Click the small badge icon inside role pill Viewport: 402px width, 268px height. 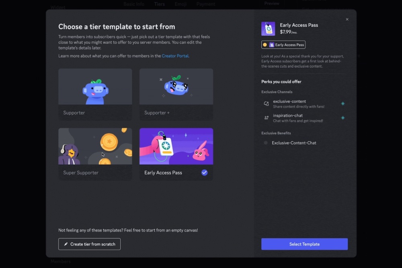(x=271, y=45)
